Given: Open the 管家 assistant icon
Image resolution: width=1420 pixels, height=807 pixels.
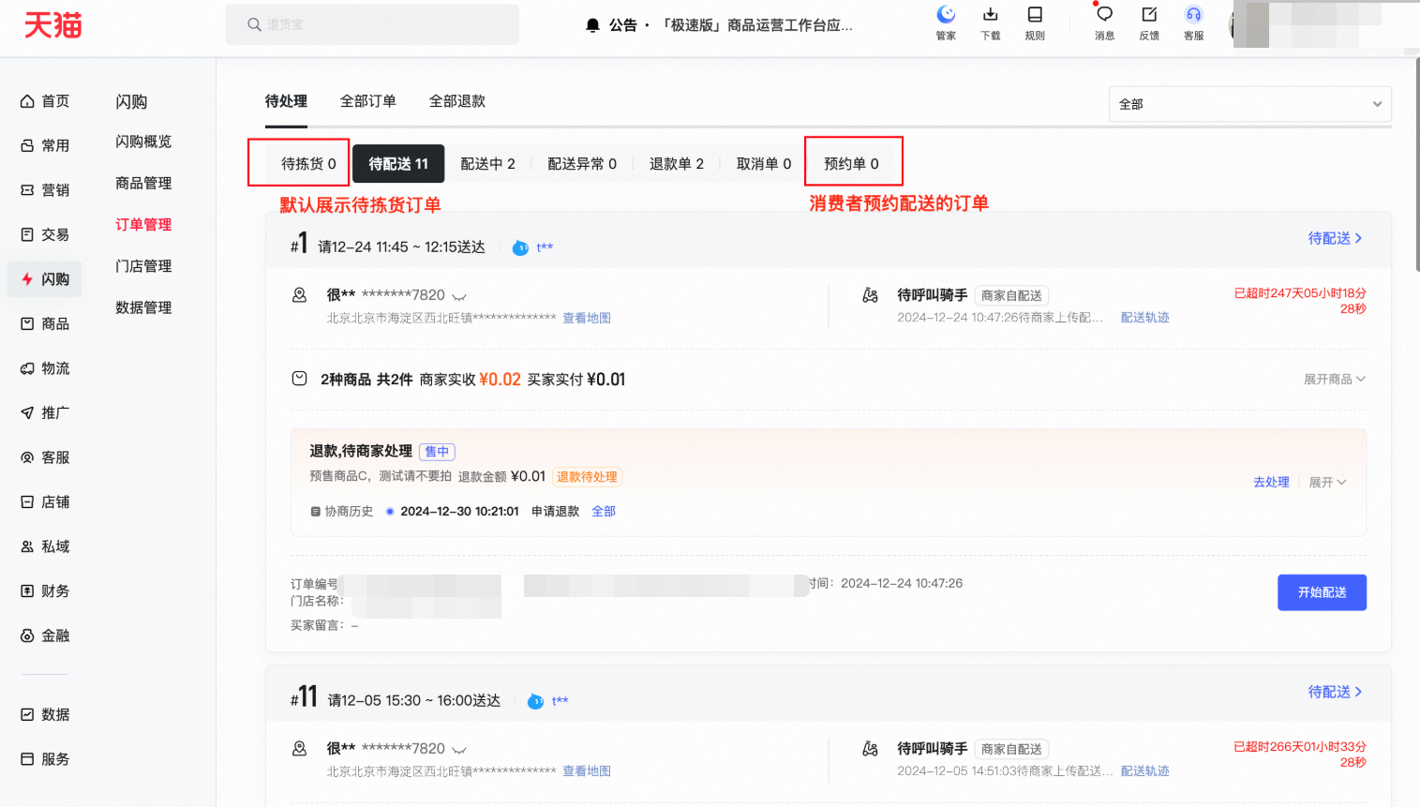Looking at the screenshot, I should [x=946, y=15].
